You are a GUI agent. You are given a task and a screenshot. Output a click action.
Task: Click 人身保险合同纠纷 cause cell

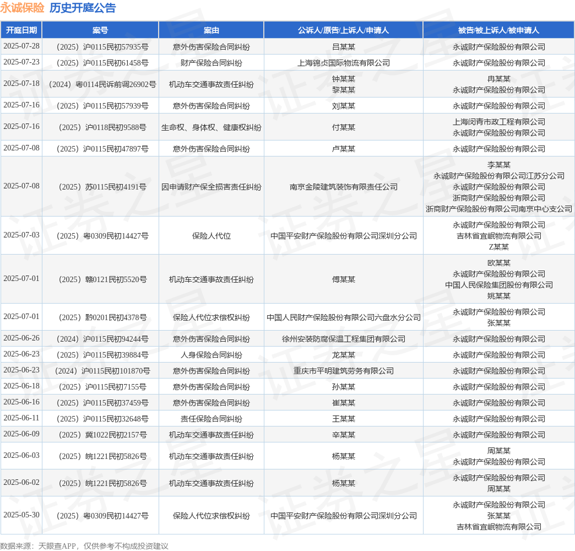pos(211,355)
